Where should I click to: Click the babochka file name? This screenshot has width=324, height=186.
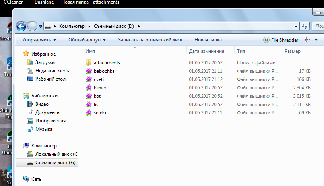point(104,71)
